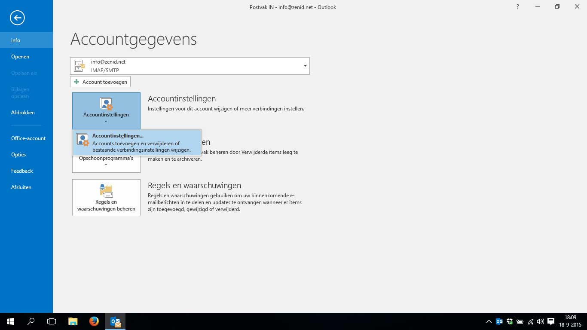Click the Regels en waarschuwingen heading text
This screenshot has width=587, height=330.
pos(194,185)
